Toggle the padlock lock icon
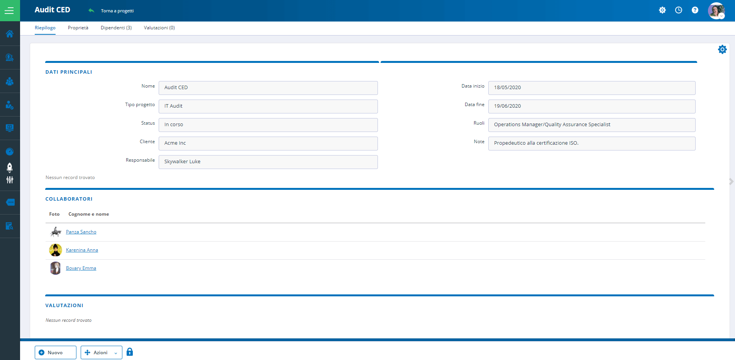Viewport: 735px width, 360px height. point(130,352)
